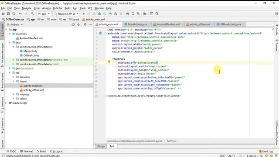Switch to the MainActivity.java tab

[x=137, y=24]
